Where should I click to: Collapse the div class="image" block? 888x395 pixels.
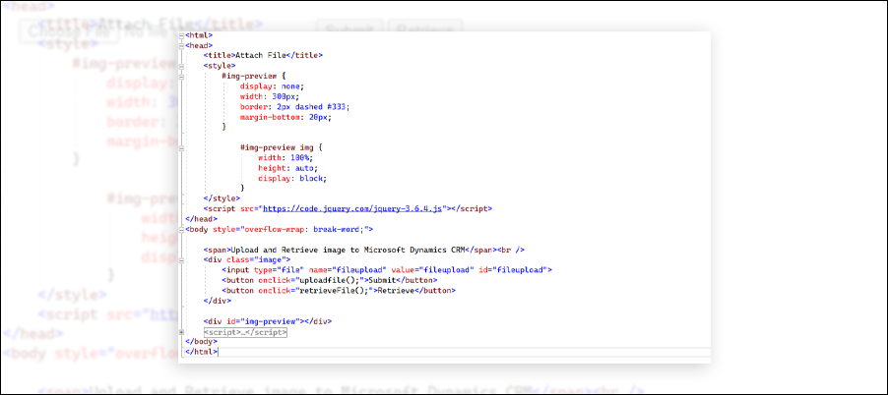pos(182,259)
